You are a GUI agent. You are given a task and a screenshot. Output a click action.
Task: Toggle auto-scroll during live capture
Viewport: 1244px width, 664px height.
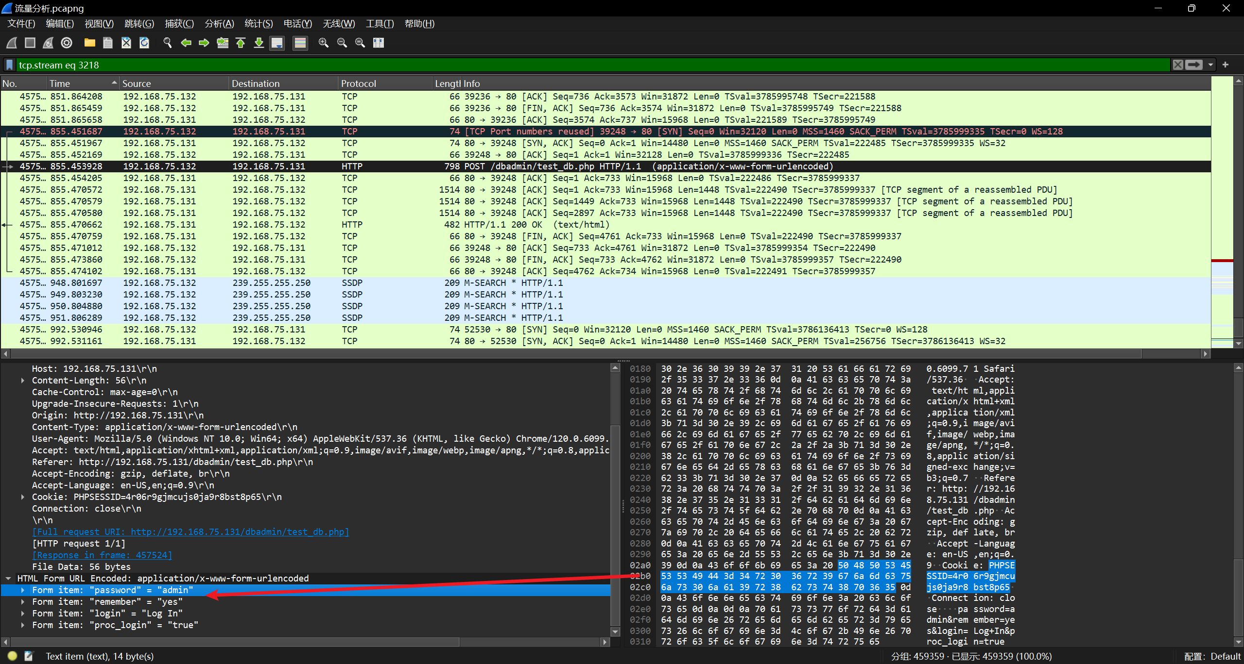point(277,43)
